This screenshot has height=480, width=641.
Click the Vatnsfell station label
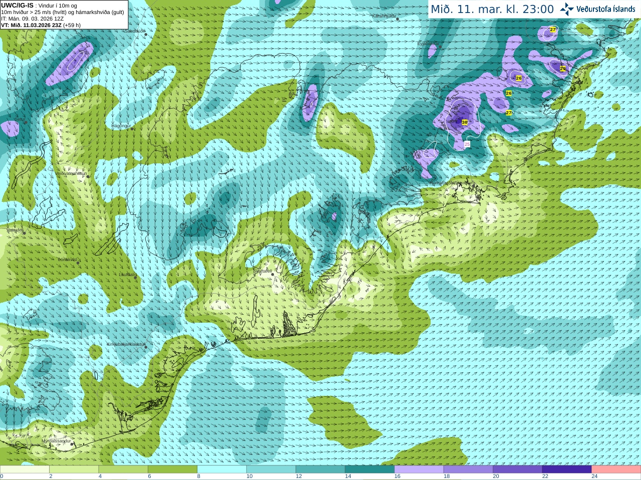15,230
